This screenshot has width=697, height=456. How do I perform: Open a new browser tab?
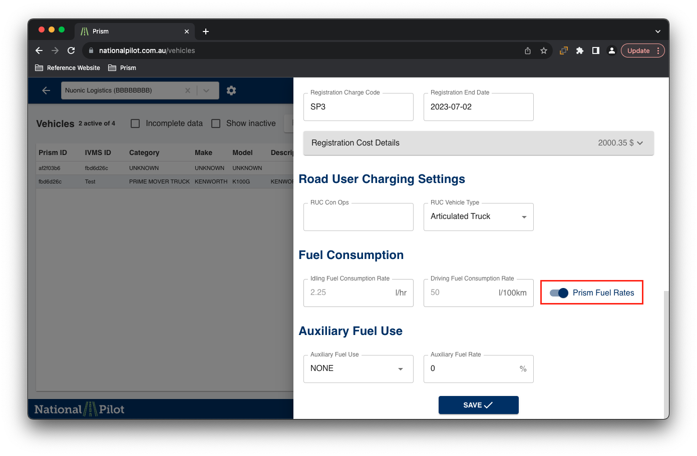click(206, 31)
